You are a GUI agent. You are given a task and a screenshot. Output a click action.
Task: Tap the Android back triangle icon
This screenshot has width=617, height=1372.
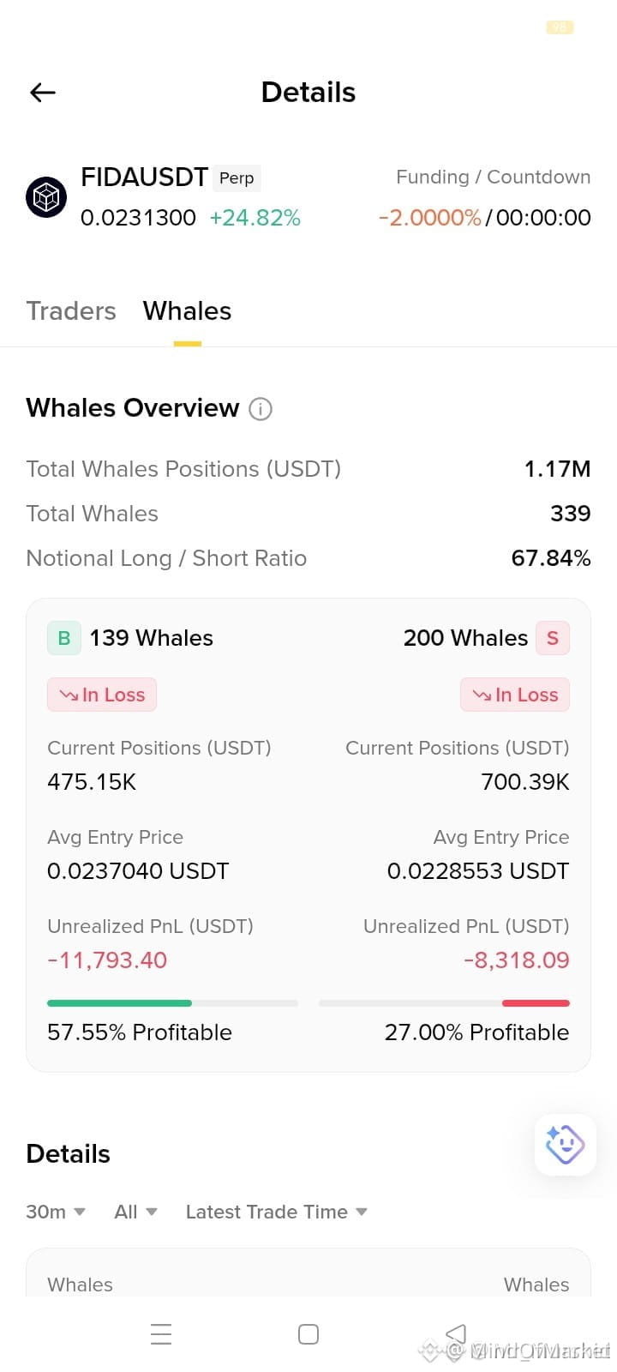click(x=456, y=1334)
